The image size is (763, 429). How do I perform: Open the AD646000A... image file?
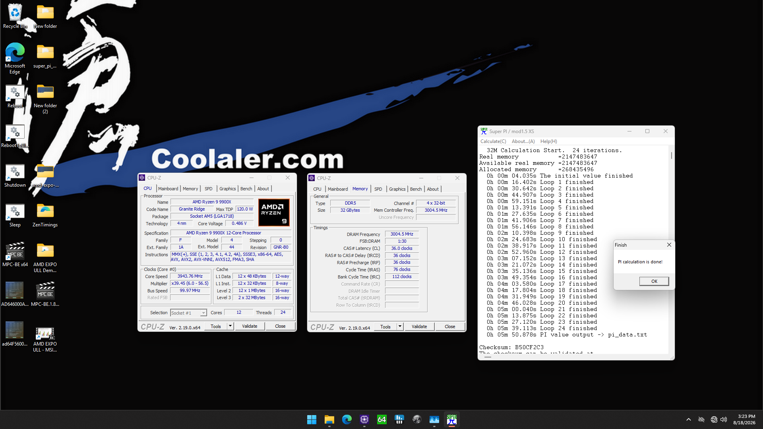coord(15,294)
